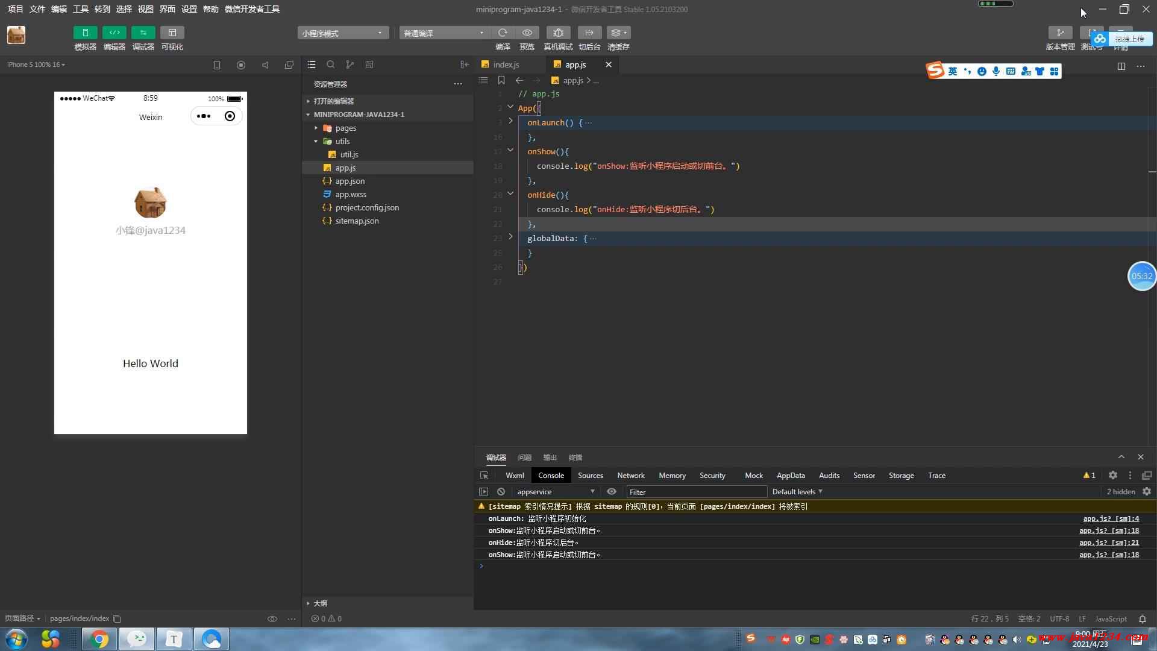Image resolution: width=1157 pixels, height=651 pixels.
Task: Click the console Filter input field
Action: click(x=697, y=492)
